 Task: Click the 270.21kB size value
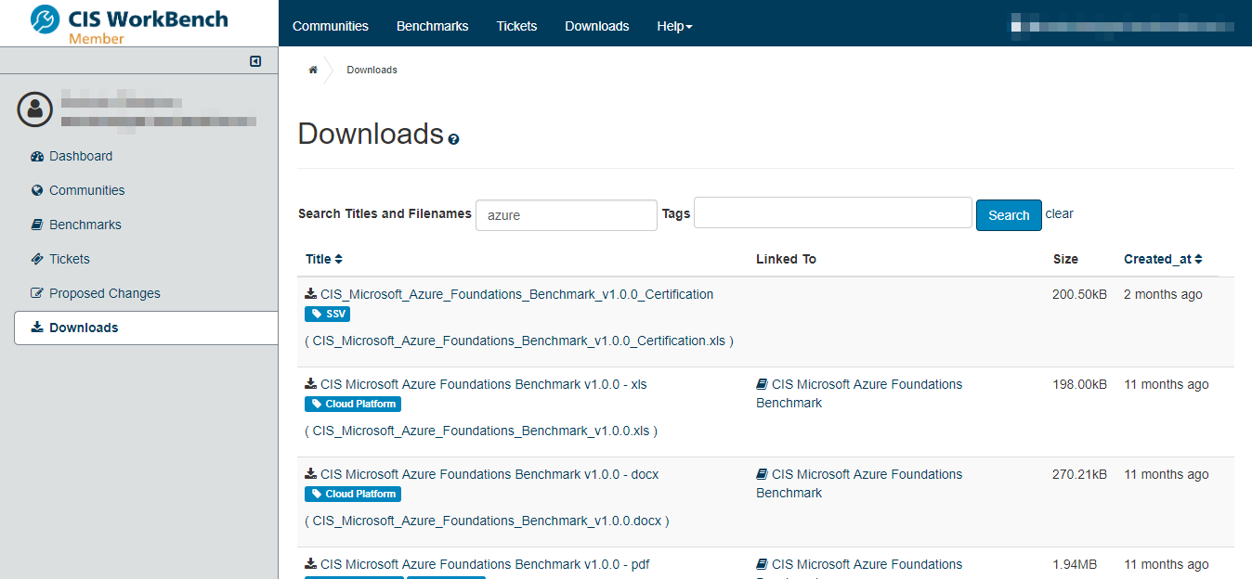(1079, 474)
